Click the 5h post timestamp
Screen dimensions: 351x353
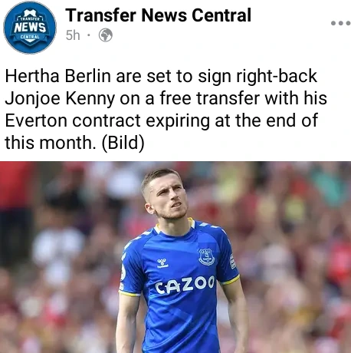(73, 35)
